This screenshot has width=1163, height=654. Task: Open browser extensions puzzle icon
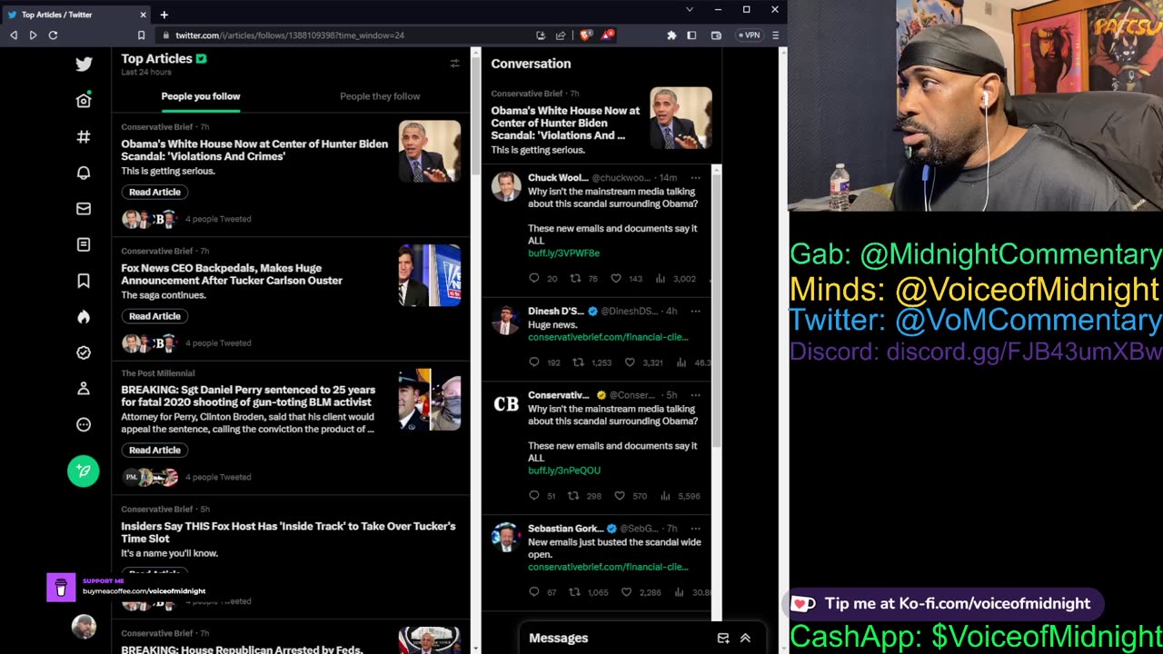[671, 35]
